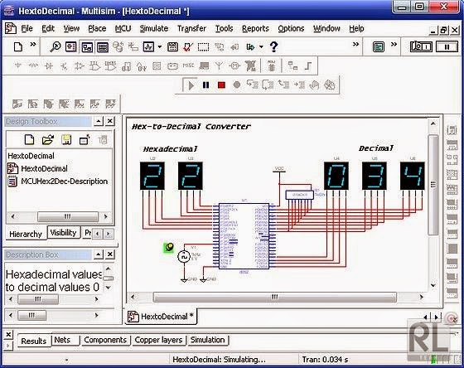Open the Options menu
Viewport: 464px width, 368px height.
click(x=291, y=28)
